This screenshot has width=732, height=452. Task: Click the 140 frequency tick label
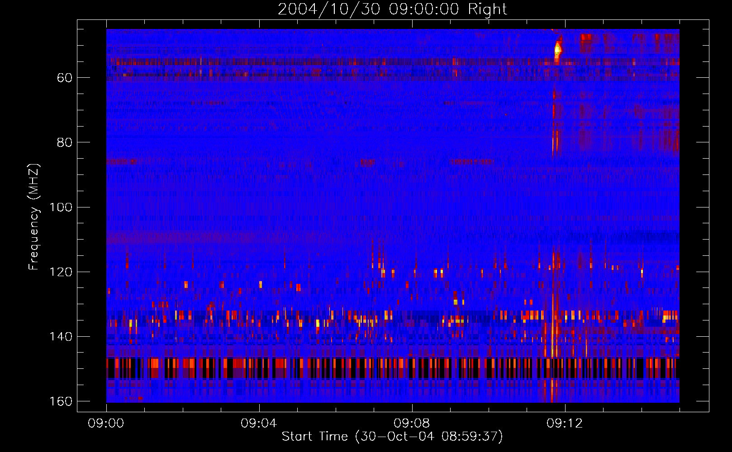pyautogui.click(x=61, y=337)
